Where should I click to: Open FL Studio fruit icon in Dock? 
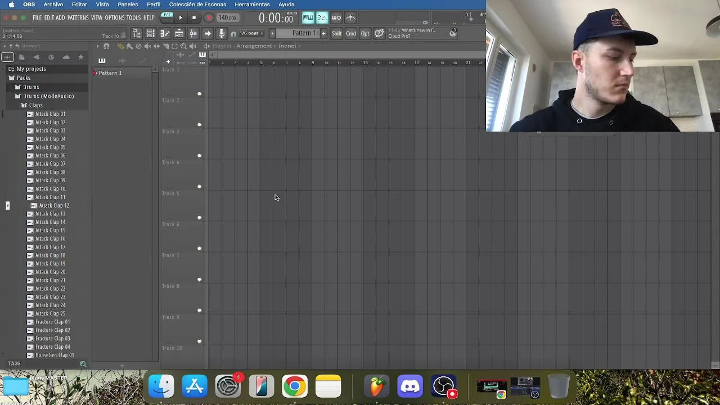377,386
